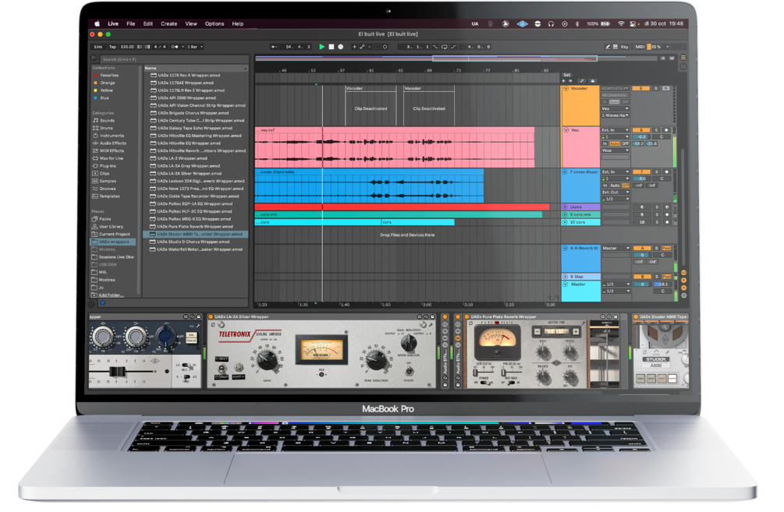
Task: Open the Audio Effects browser category
Action: pyautogui.click(x=112, y=143)
